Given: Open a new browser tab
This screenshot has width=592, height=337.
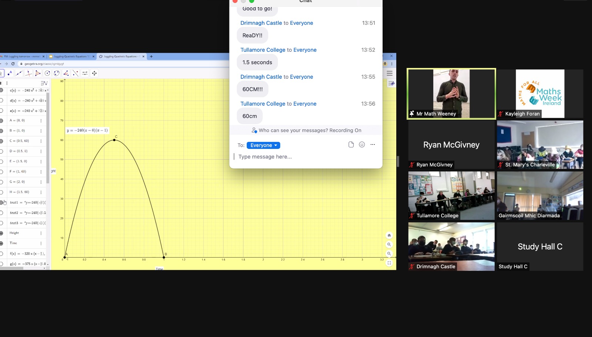Looking at the screenshot, I should coord(151,57).
